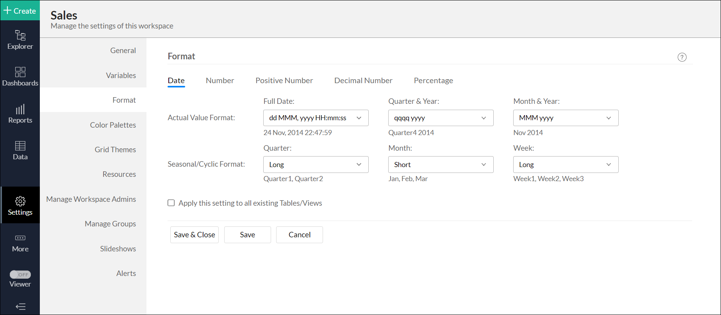
Task: Click the Settings gear icon
Action: click(20, 201)
